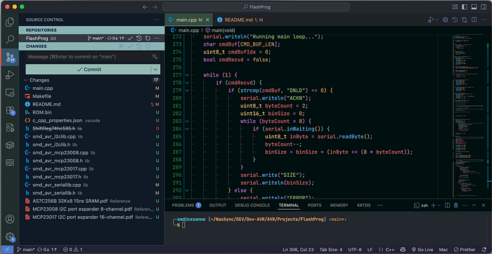492x254 pixels.
Task: Click refresh icon in FlashProg repository row
Action: pyautogui.click(x=148, y=38)
